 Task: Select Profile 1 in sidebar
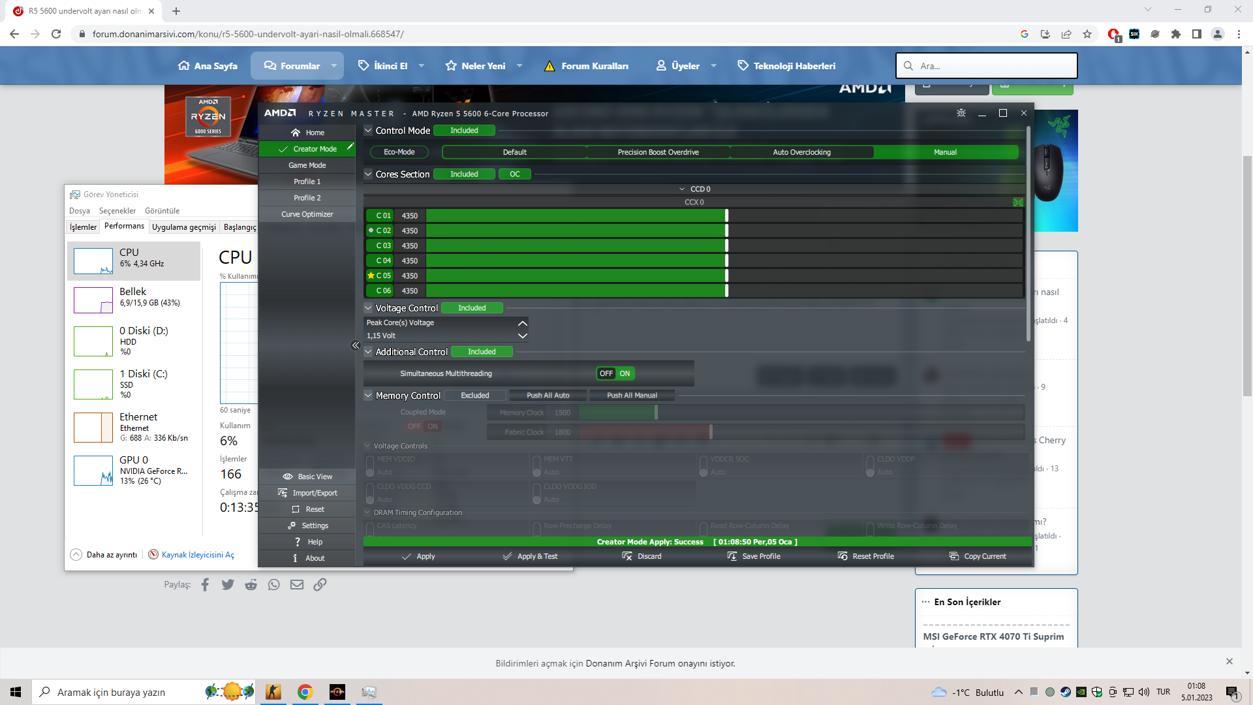point(307,181)
